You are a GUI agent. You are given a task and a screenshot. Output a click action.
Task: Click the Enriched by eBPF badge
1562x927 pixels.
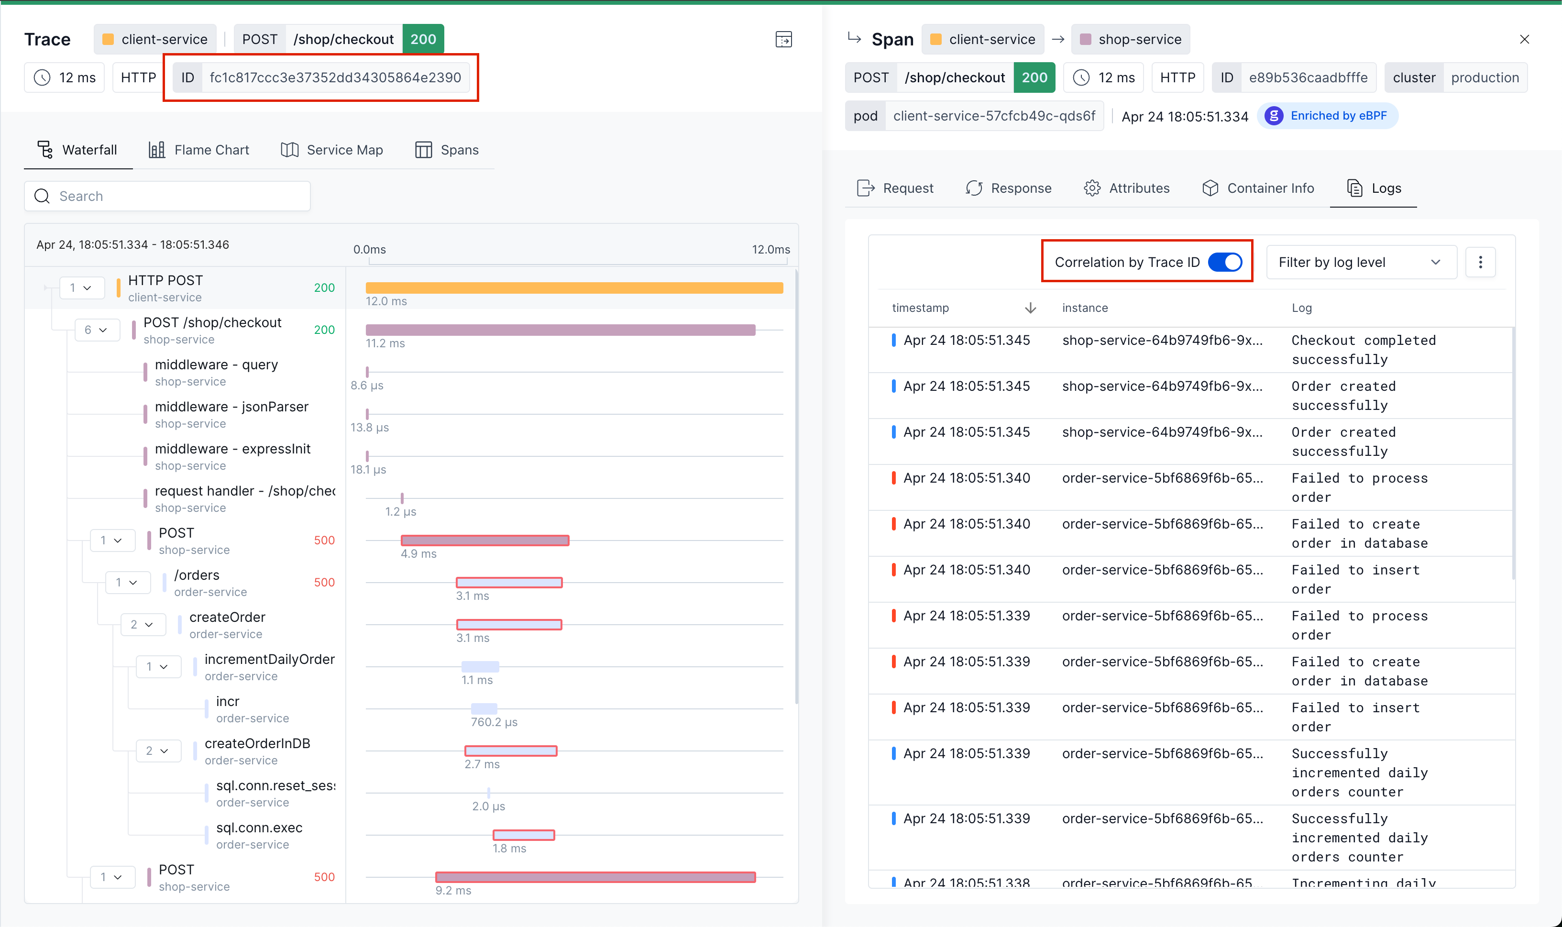click(x=1327, y=116)
